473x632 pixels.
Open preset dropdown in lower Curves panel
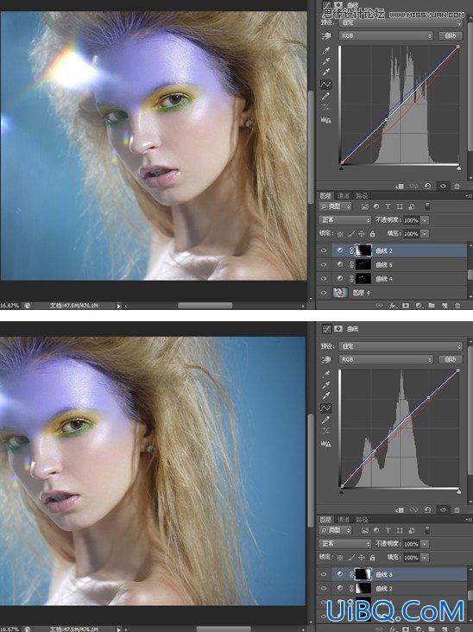(400, 346)
